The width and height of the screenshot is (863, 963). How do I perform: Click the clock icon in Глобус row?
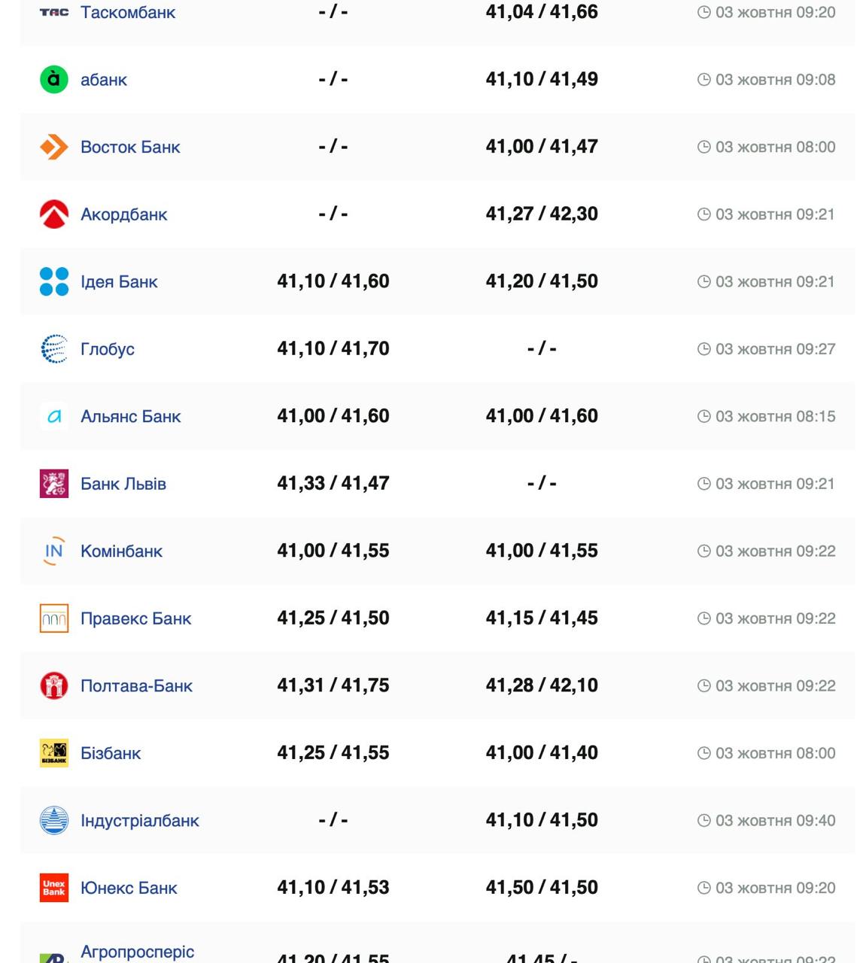point(703,349)
